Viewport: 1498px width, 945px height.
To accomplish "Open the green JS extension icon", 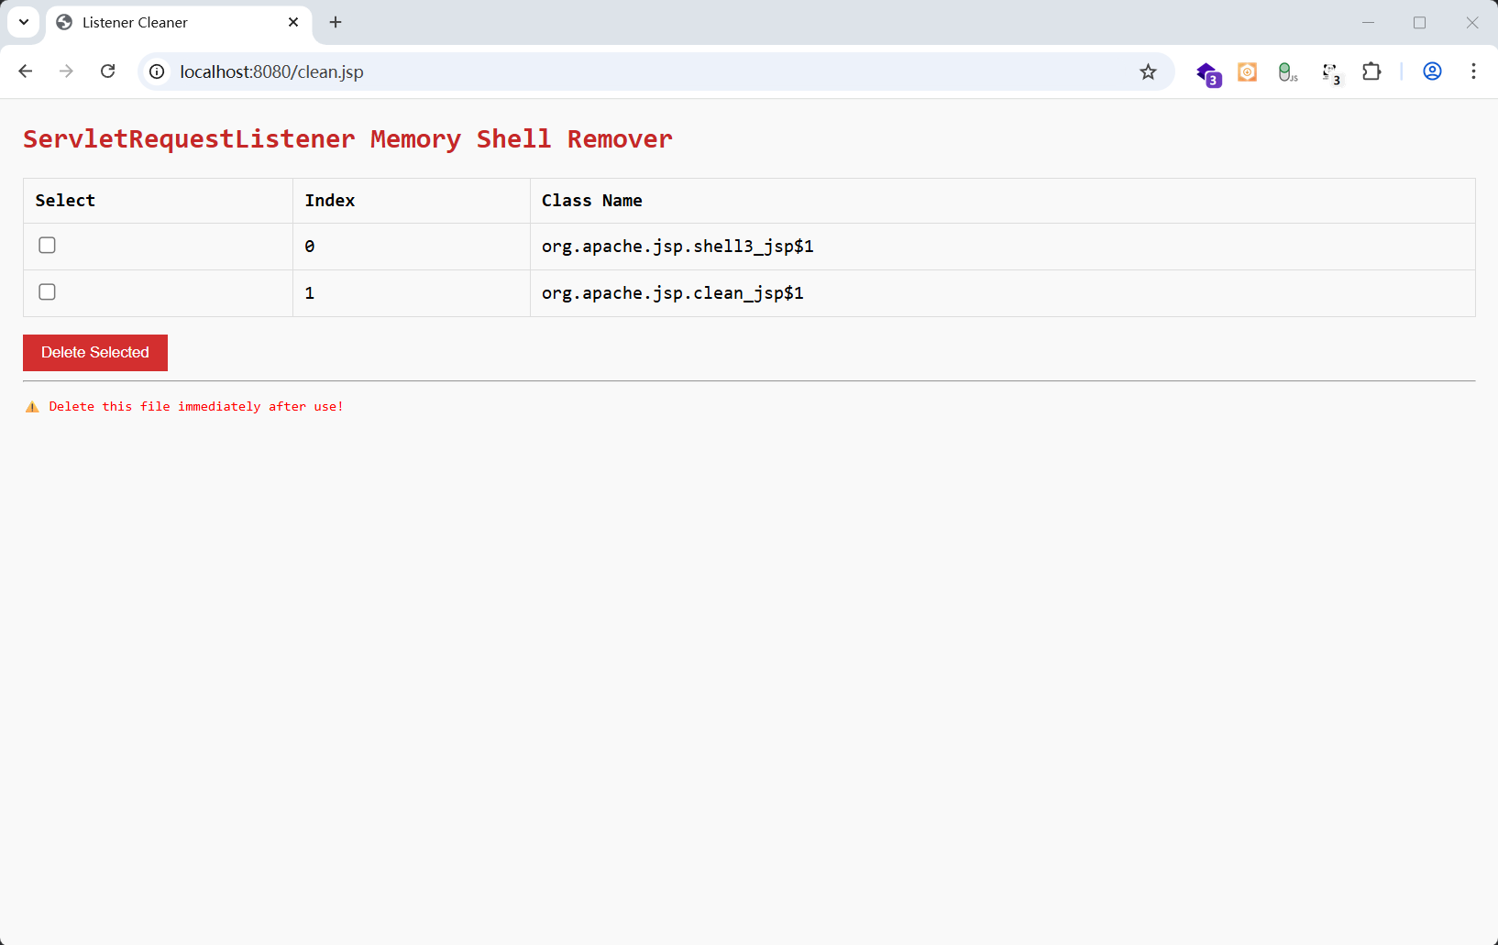I will coord(1287,71).
